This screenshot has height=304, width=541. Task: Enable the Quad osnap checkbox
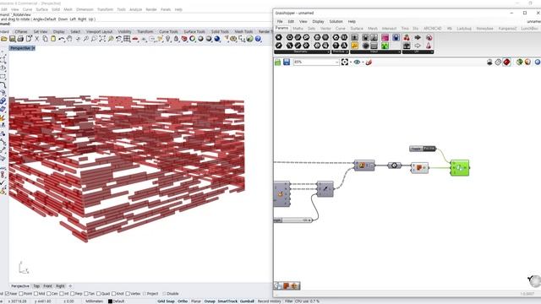coord(98,294)
